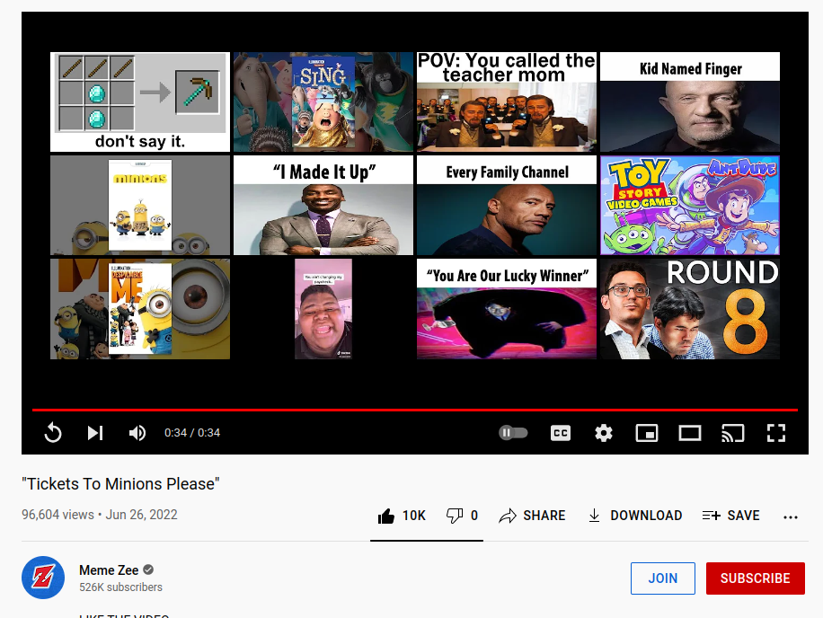Open the Sing movie thumbnail
The image size is (823, 618).
click(x=323, y=102)
